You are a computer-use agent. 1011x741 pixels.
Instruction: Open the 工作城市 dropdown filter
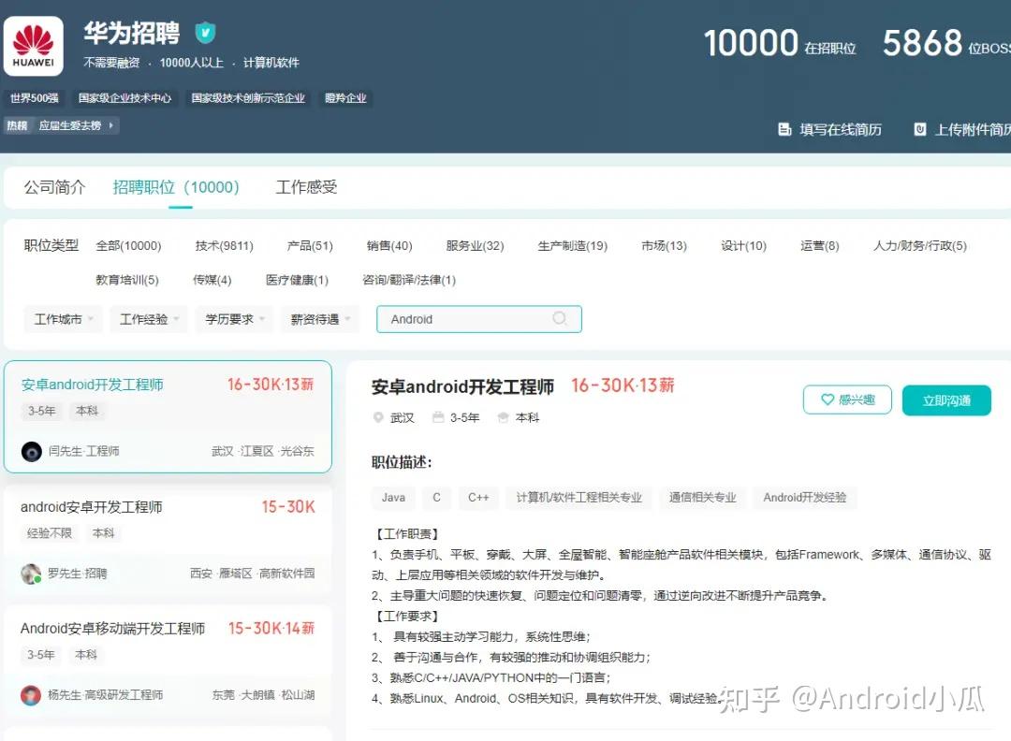(x=64, y=319)
